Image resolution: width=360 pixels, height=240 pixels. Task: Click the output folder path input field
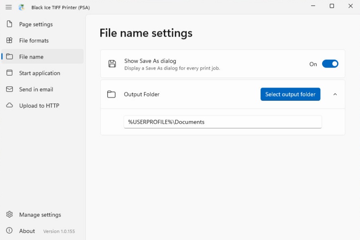(x=223, y=122)
